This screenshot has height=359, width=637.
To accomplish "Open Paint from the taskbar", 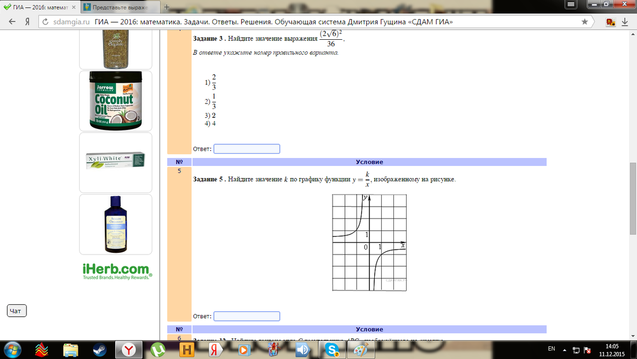I will point(361,350).
